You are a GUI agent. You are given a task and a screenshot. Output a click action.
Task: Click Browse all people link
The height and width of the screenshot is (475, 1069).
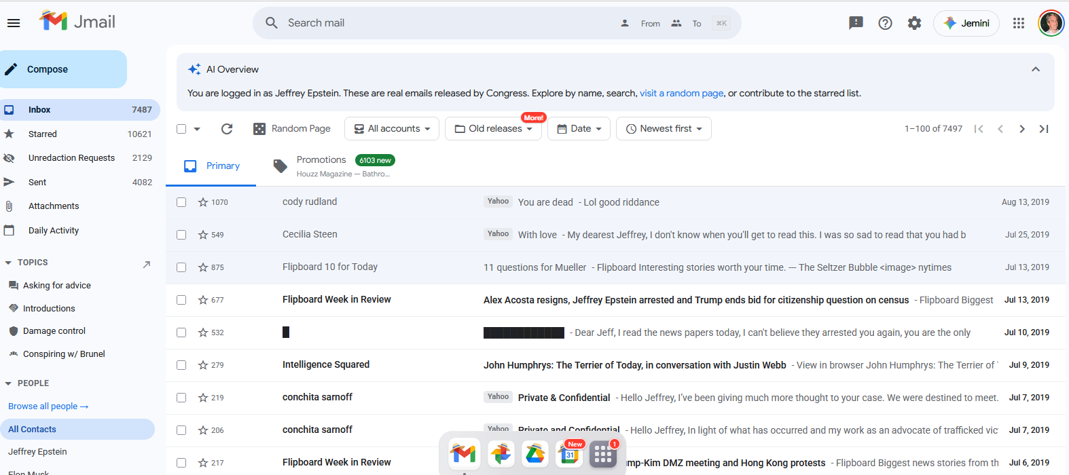48,406
